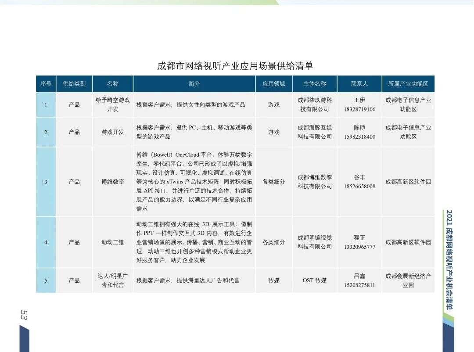Image resolution: width=474 pixels, height=352 pixels.
Task: Select the 所属产业功能区 column header
Action: point(408,84)
